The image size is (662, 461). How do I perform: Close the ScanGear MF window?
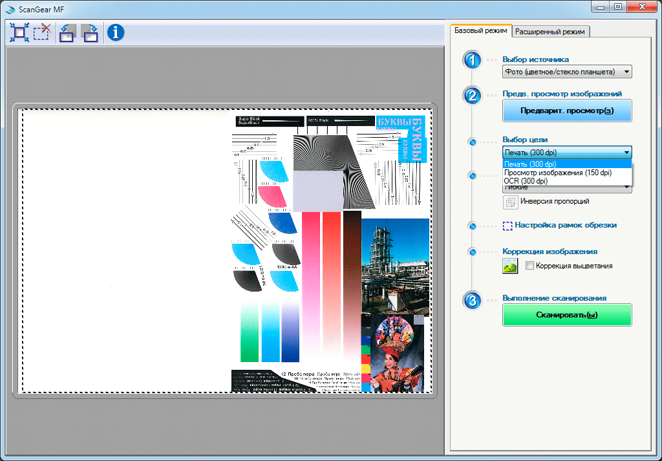pyautogui.click(x=642, y=7)
